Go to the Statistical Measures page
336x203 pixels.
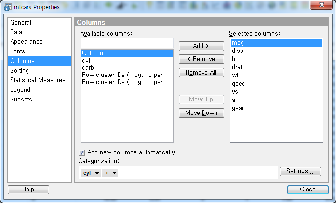(38, 80)
